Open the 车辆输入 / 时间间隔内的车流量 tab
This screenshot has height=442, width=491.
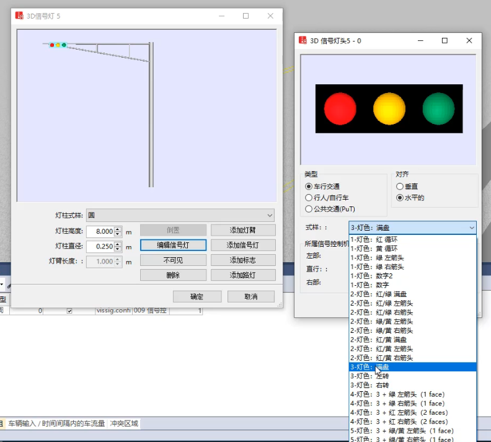pyautogui.click(x=56, y=423)
